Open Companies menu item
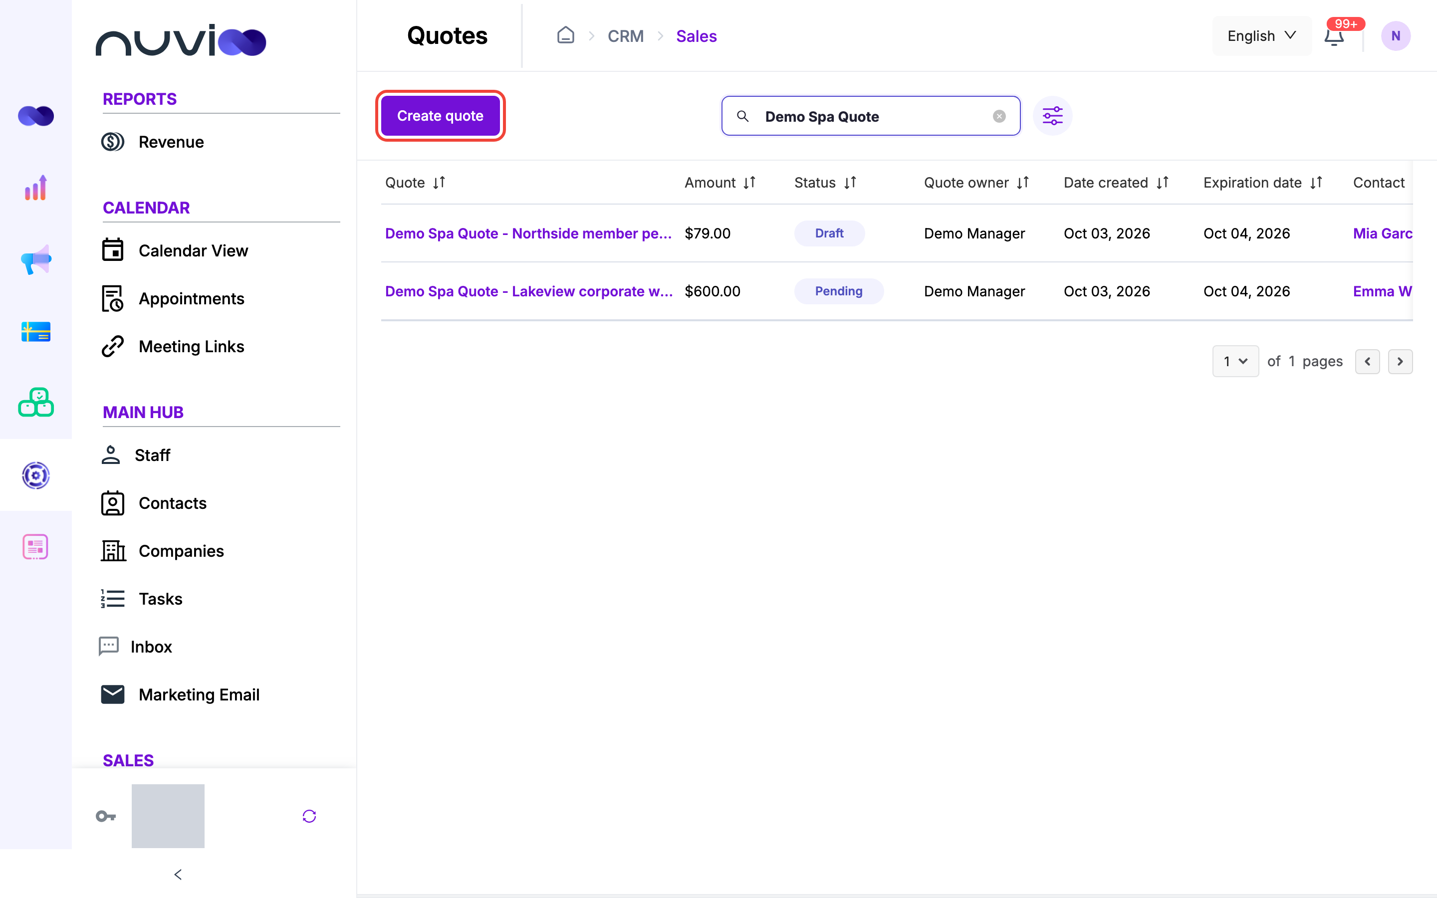This screenshot has height=898, width=1437. 163,551
